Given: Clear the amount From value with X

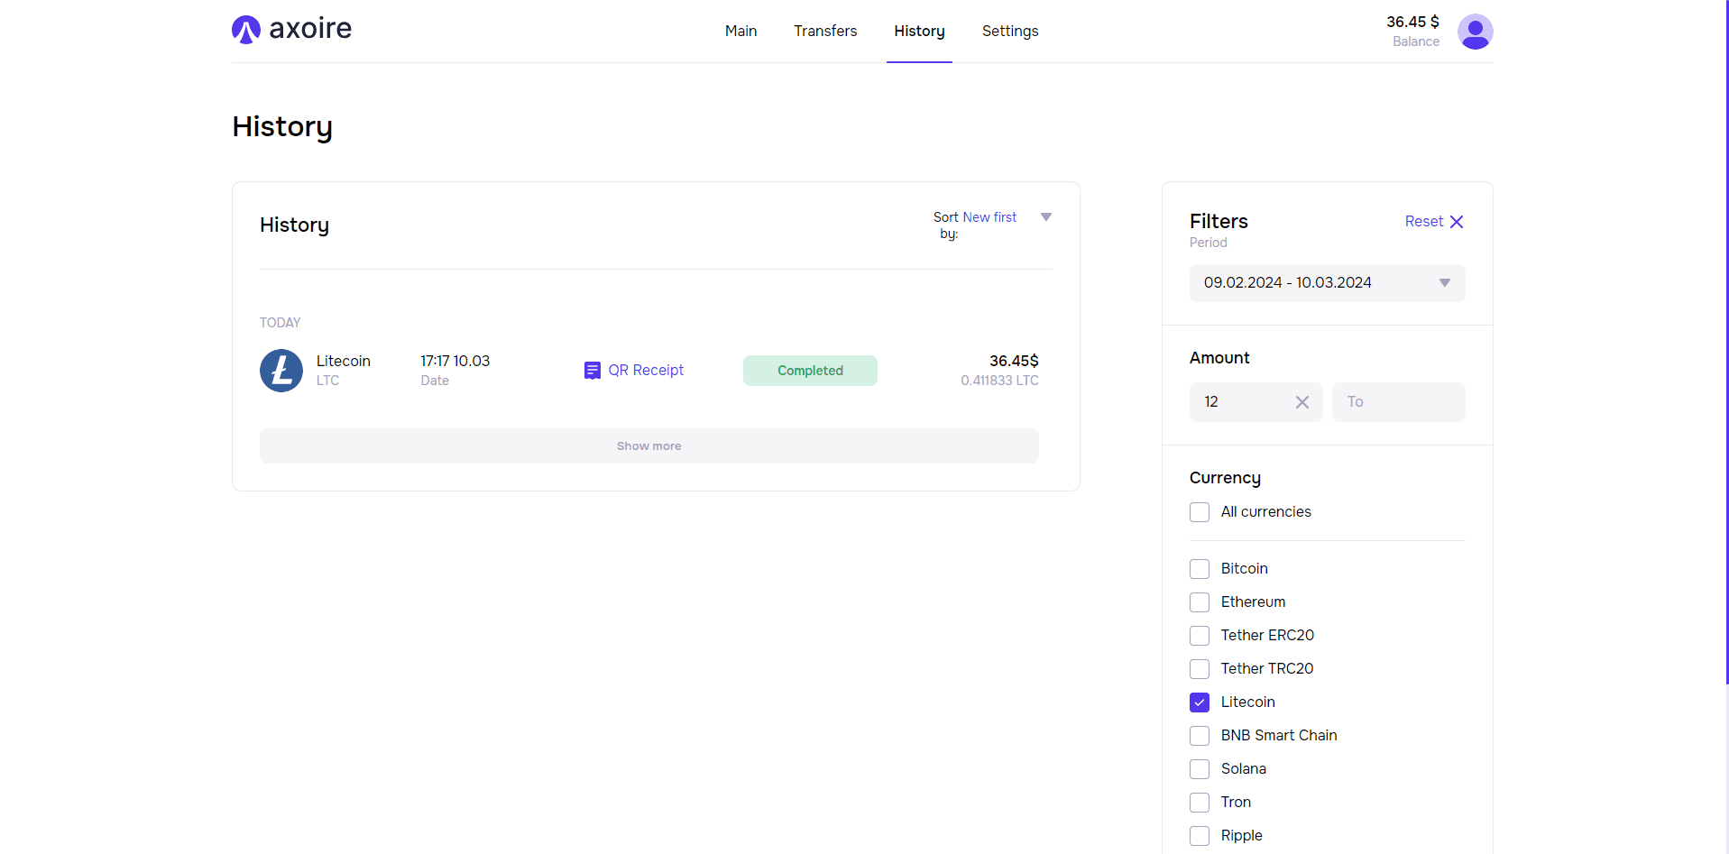Looking at the screenshot, I should click(x=1301, y=402).
